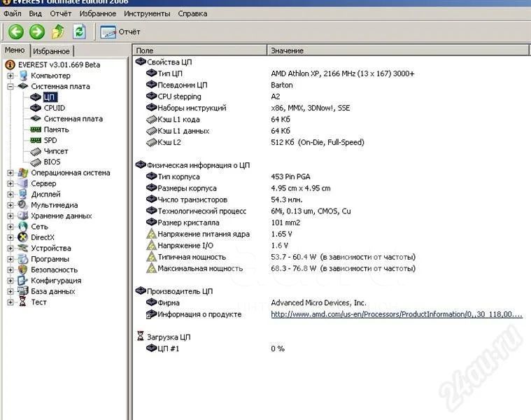Viewport: 531px width, 420px height.
Task: Click the BIOS chip icon
Action: 36,162
